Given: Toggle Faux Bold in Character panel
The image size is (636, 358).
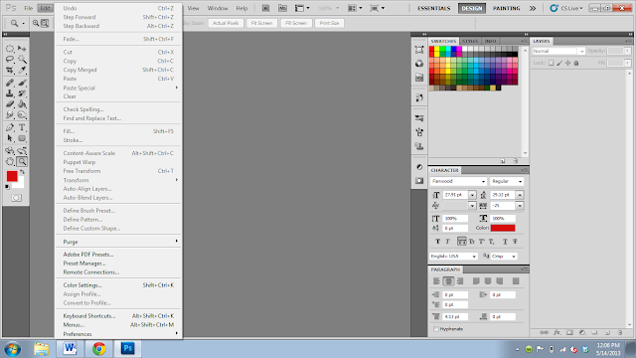Looking at the screenshot, I should coord(437,242).
